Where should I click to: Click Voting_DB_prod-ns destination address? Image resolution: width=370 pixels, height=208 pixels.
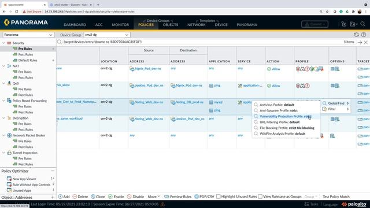[x=190, y=102]
